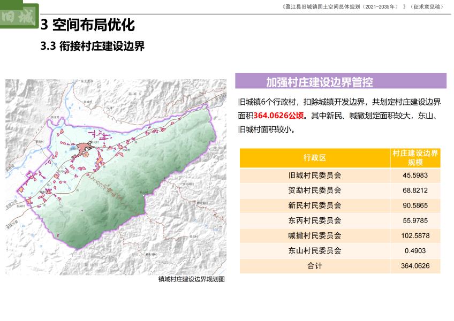Select the 贺勐村民委员会 cell
Viewport: 454px width, 321px height.
click(x=314, y=190)
